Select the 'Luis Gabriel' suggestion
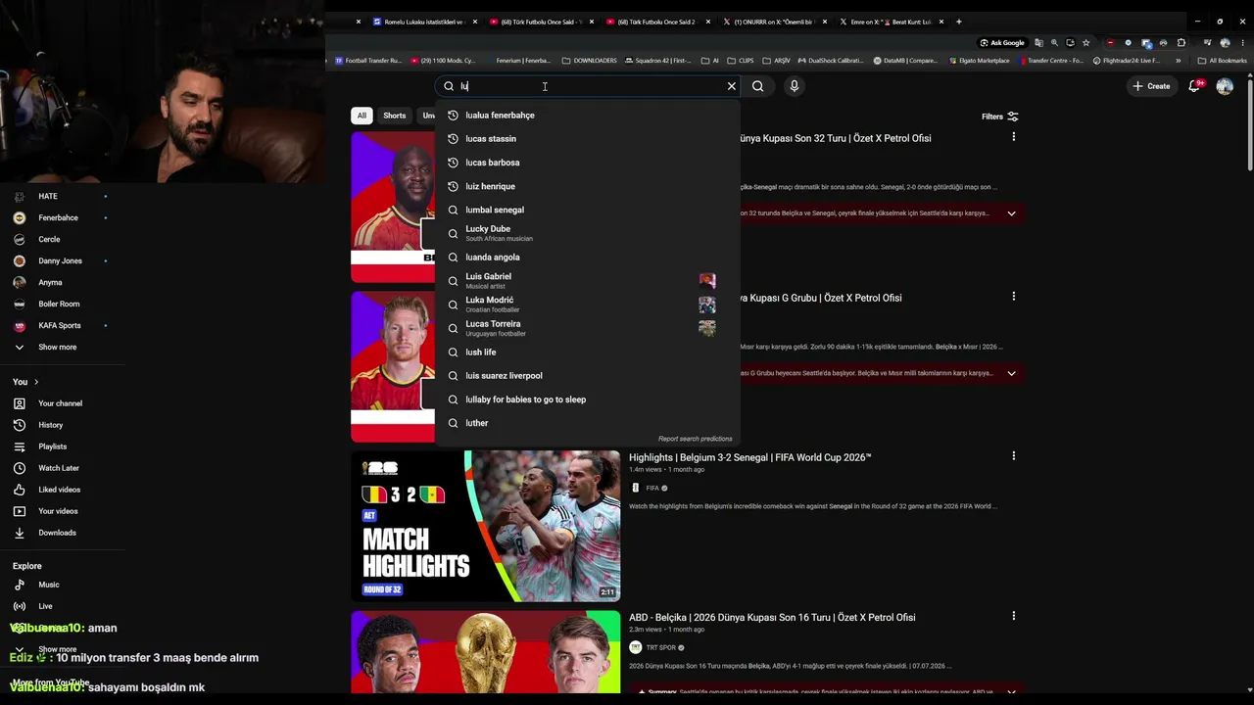1254x705 pixels. tap(588, 281)
